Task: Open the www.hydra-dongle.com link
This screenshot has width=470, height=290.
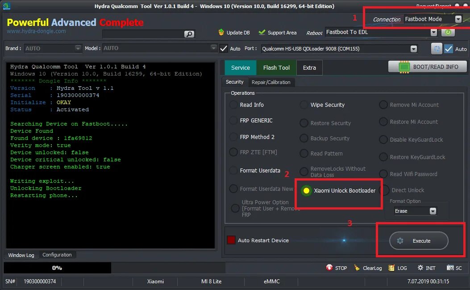Action: point(36,31)
